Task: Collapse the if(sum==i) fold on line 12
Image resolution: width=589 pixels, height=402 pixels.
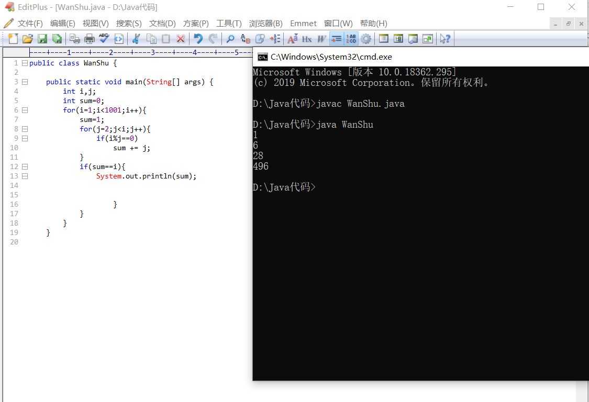Action: (25, 166)
